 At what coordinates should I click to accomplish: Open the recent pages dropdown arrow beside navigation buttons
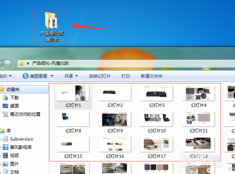(14, 64)
